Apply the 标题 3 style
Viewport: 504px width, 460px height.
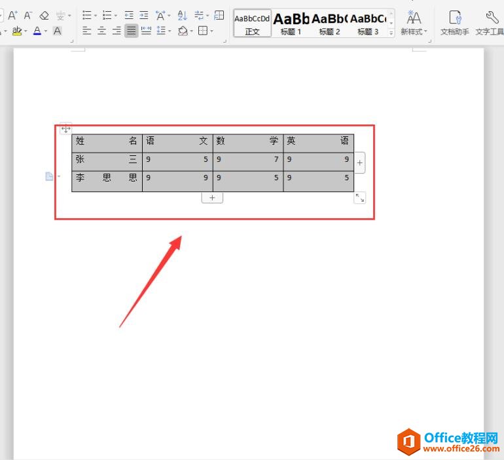click(x=368, y=23)
